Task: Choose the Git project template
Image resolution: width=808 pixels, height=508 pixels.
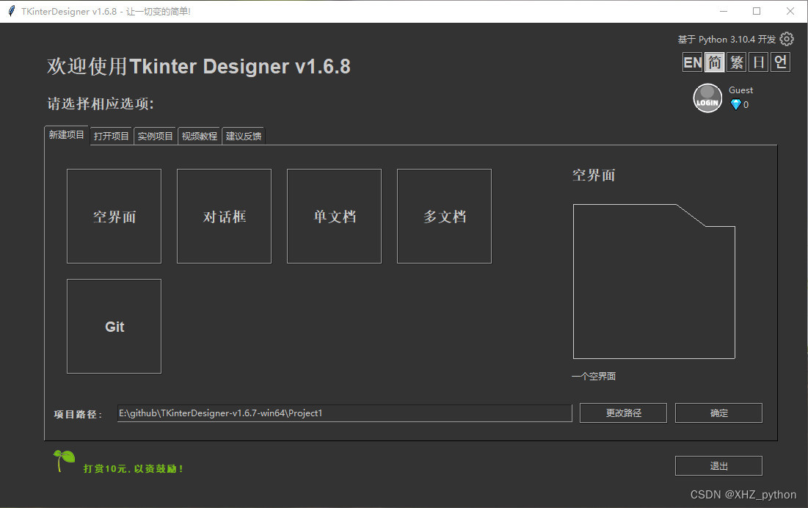Action: point(114,327)
